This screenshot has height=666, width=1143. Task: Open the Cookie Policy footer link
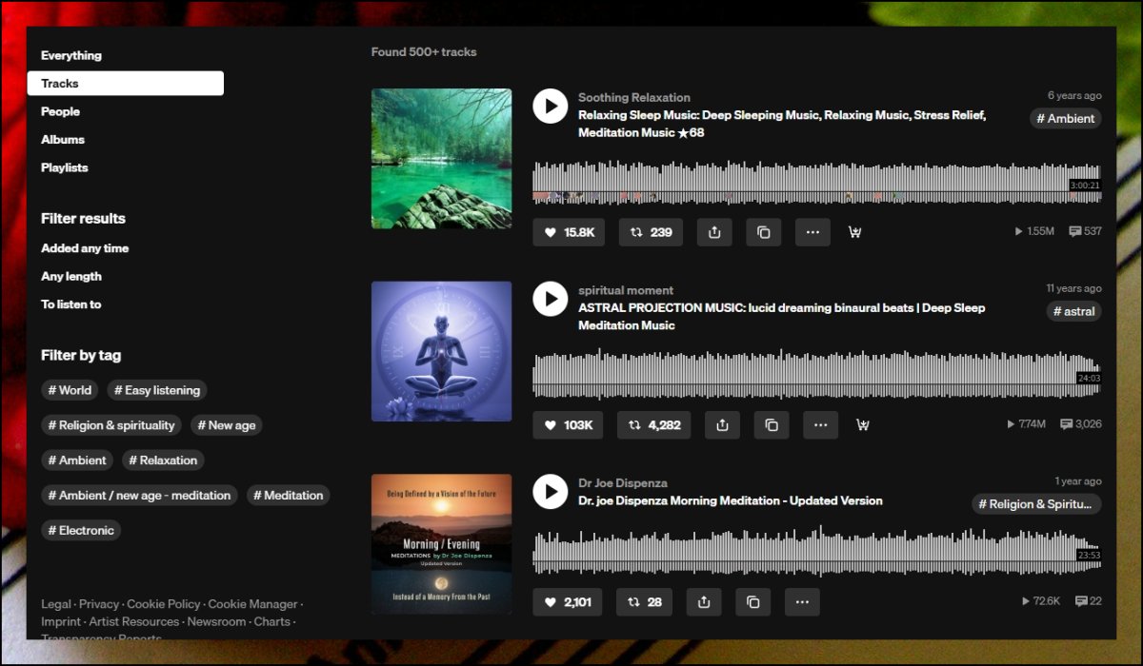coord(164,604)
